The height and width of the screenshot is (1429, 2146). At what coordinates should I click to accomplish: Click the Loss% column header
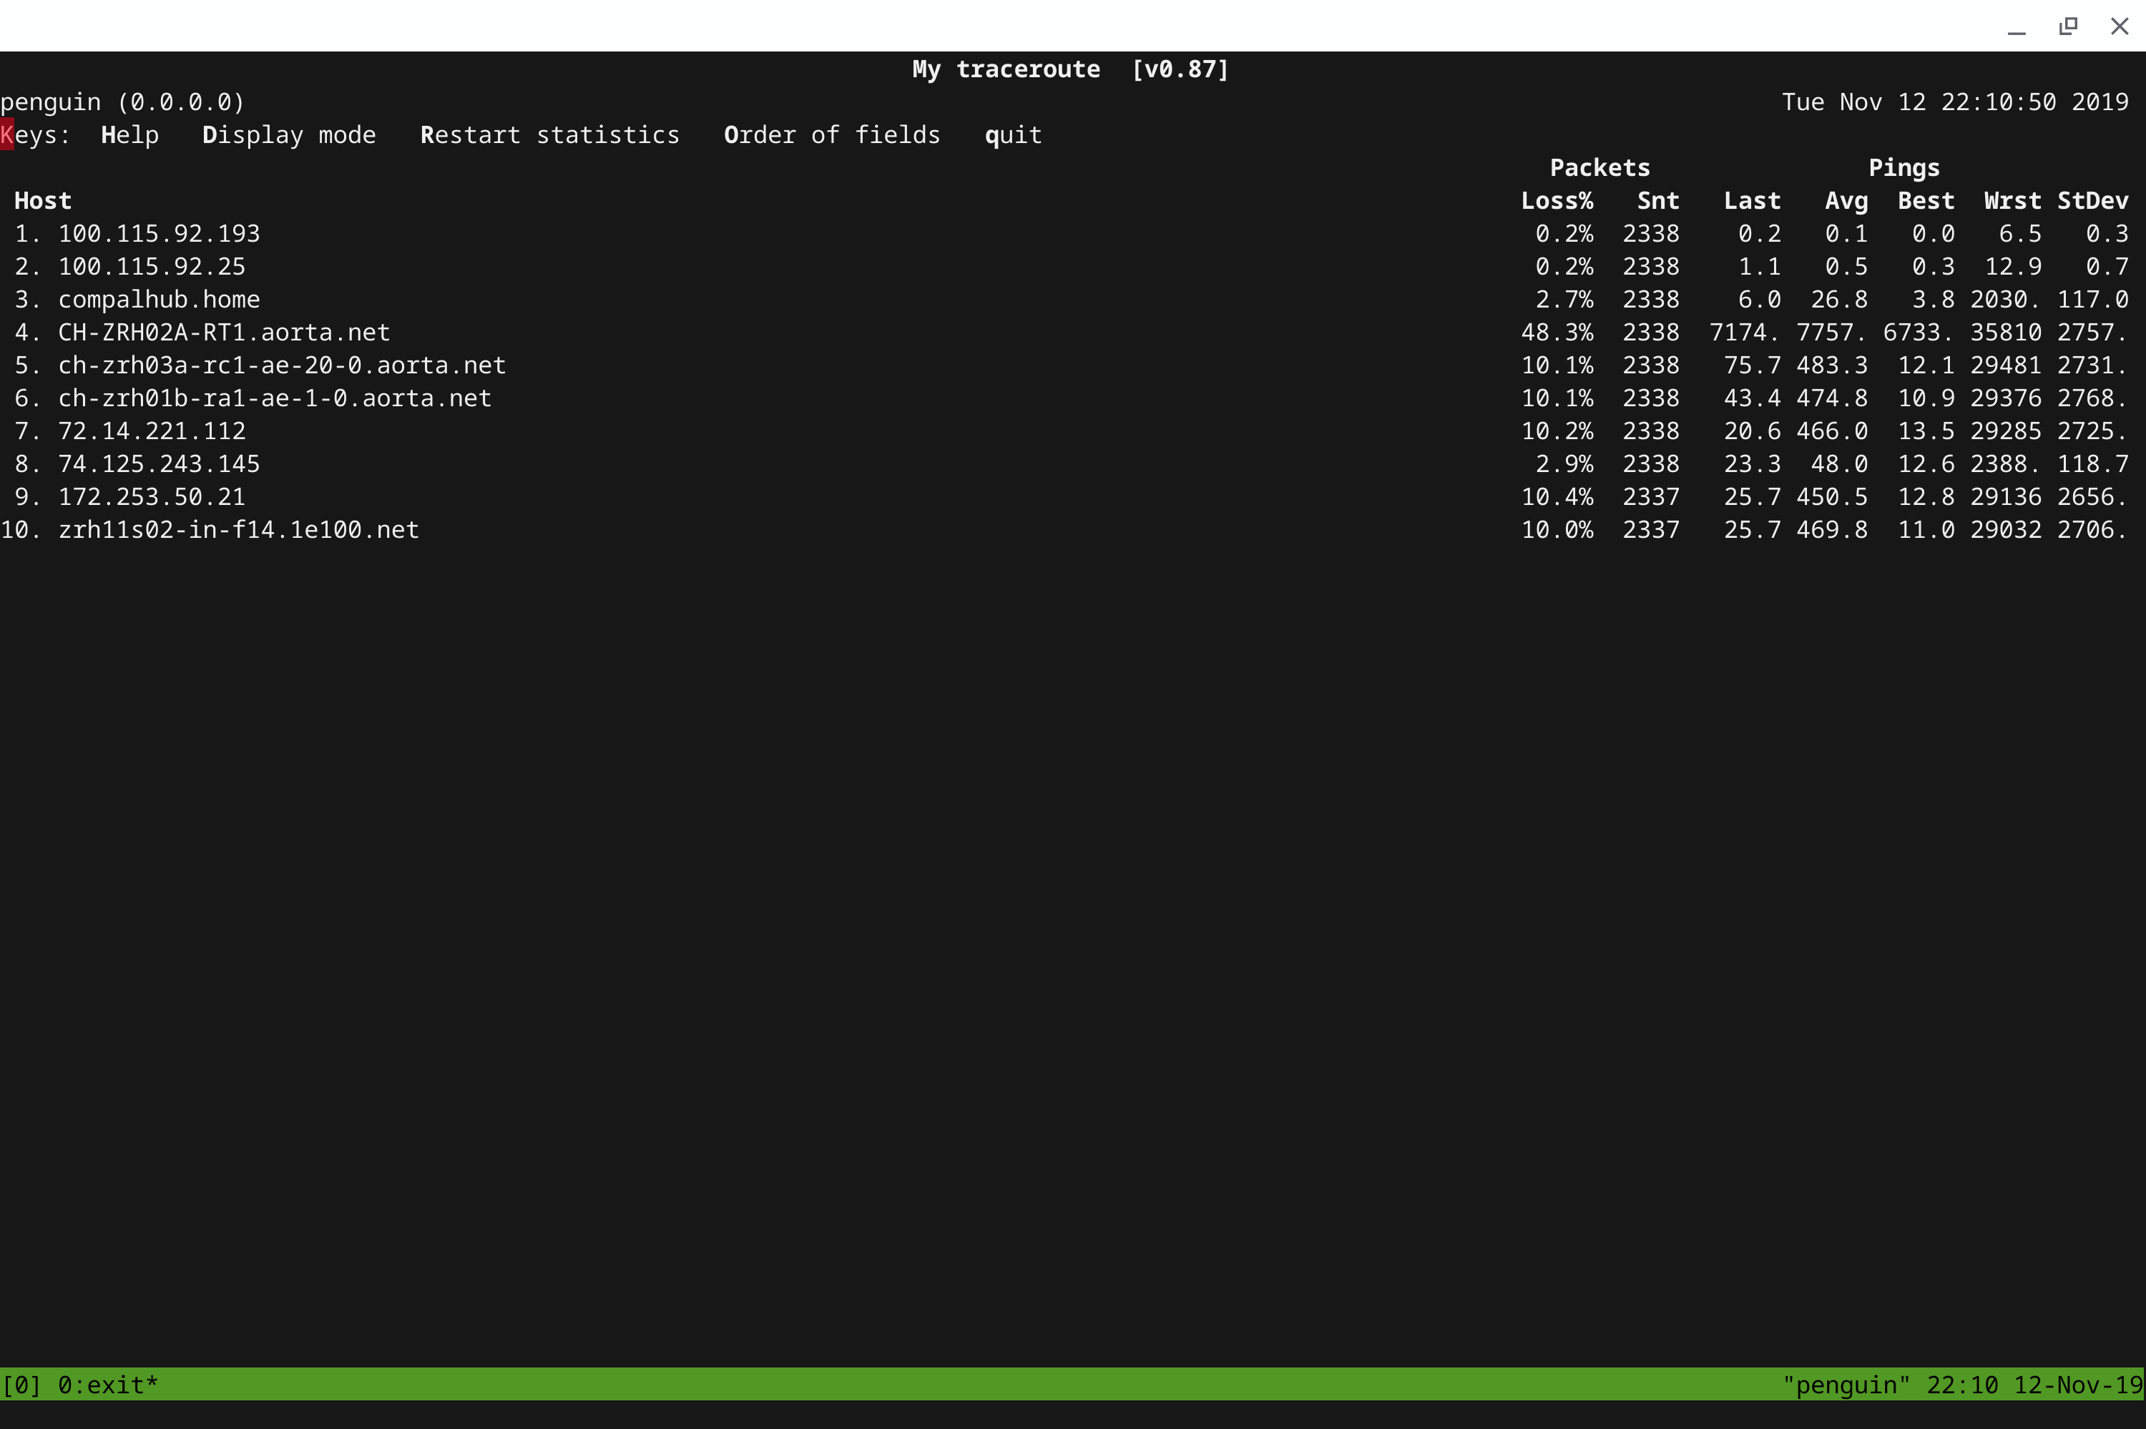[1557, 200]
